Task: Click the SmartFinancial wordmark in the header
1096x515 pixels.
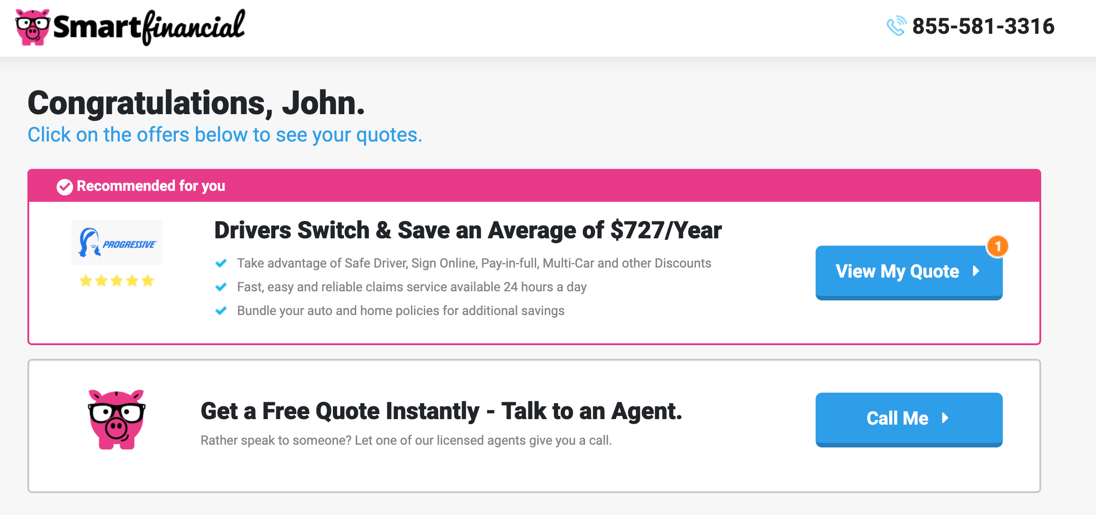Action: tap(149, 27)
